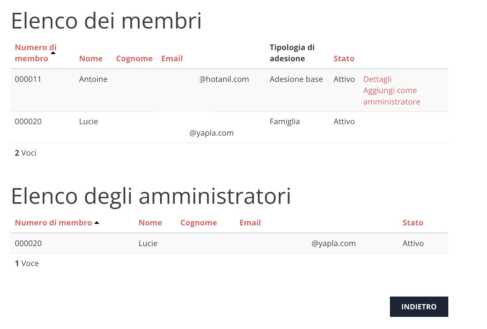
Task: Sort administrators list by Nome
Action: coord(150,223)
